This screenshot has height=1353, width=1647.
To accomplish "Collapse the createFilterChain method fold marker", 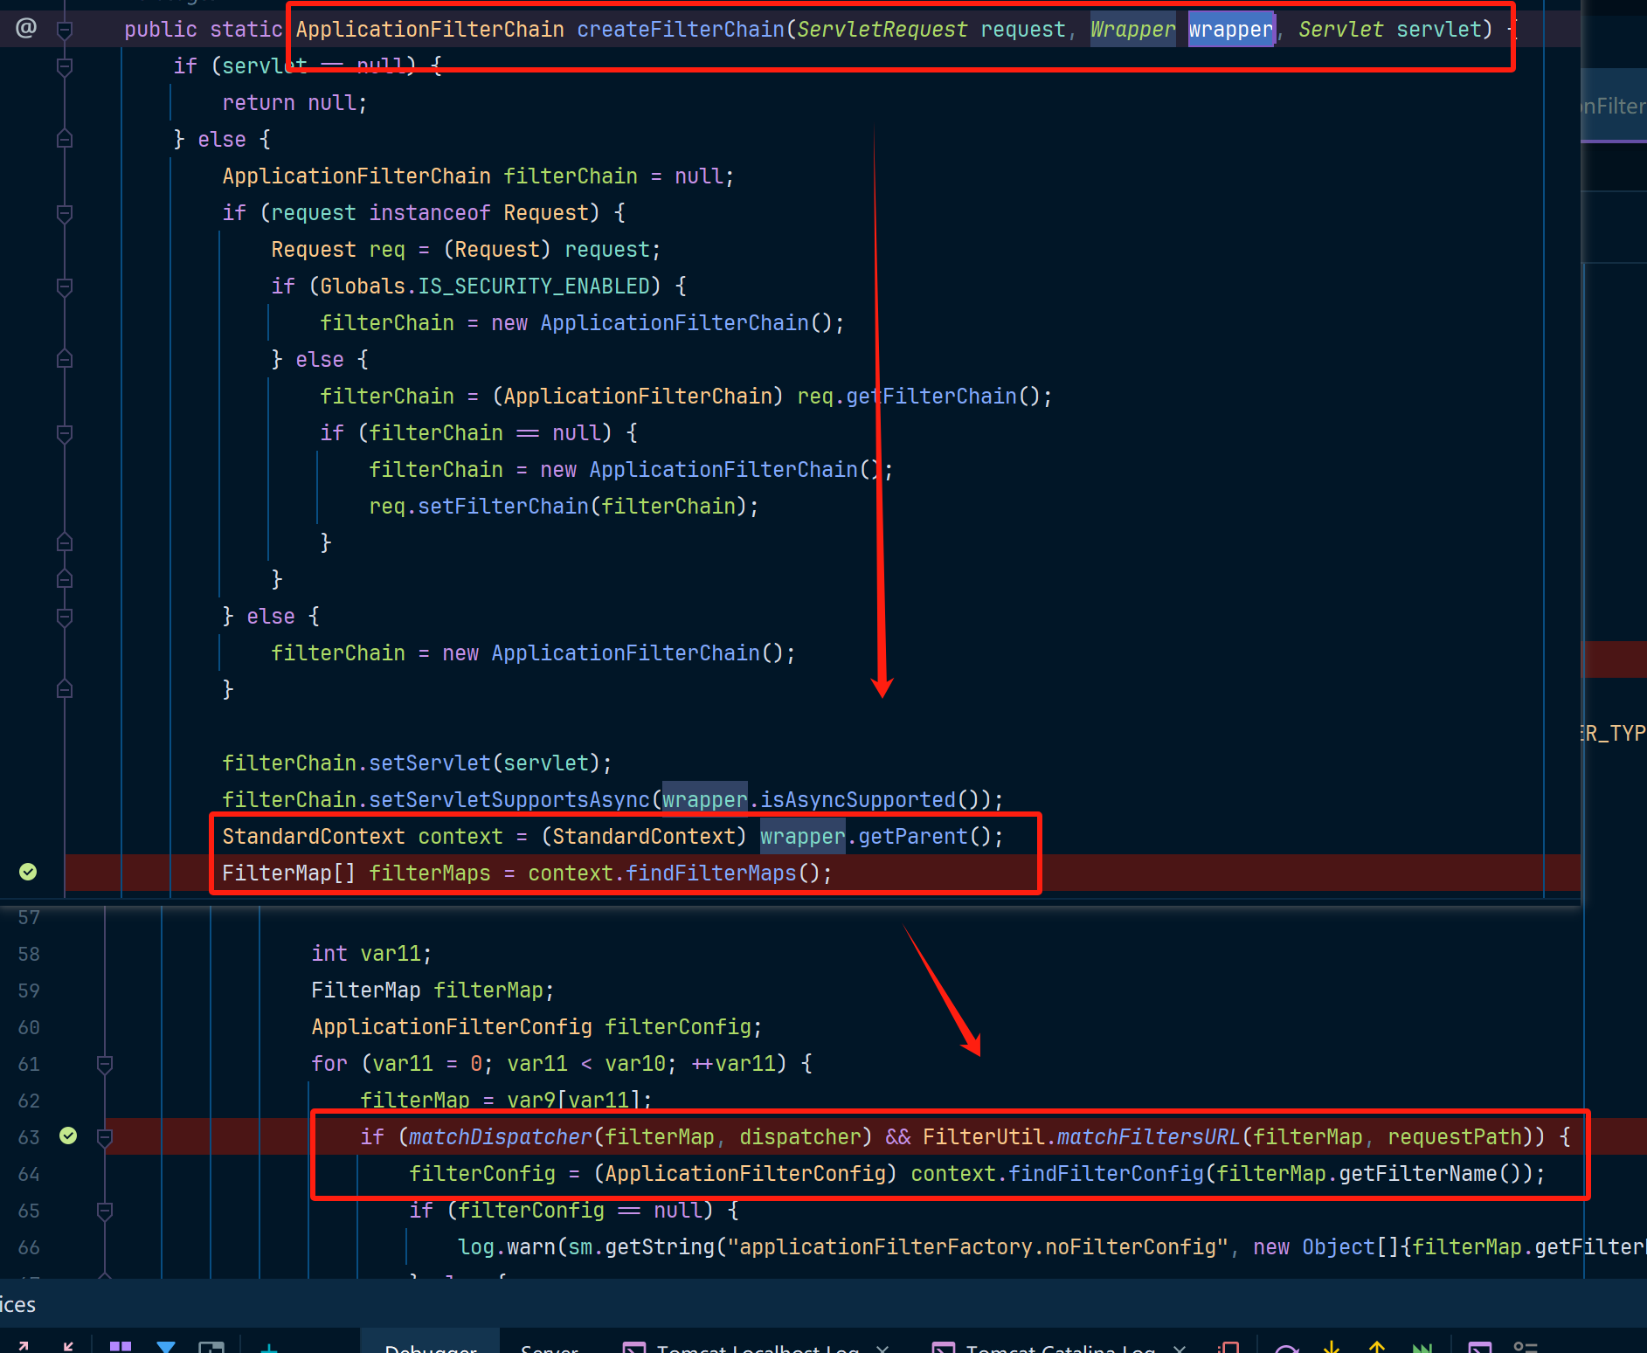I will point(65,30).
